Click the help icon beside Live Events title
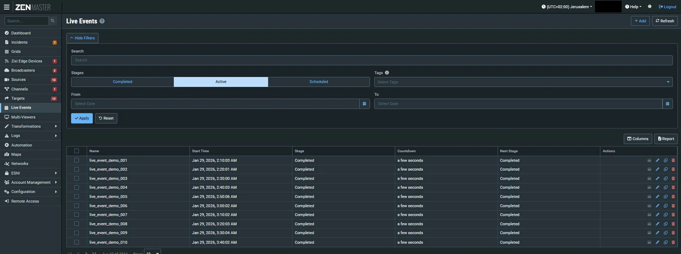 click(102, 21)
